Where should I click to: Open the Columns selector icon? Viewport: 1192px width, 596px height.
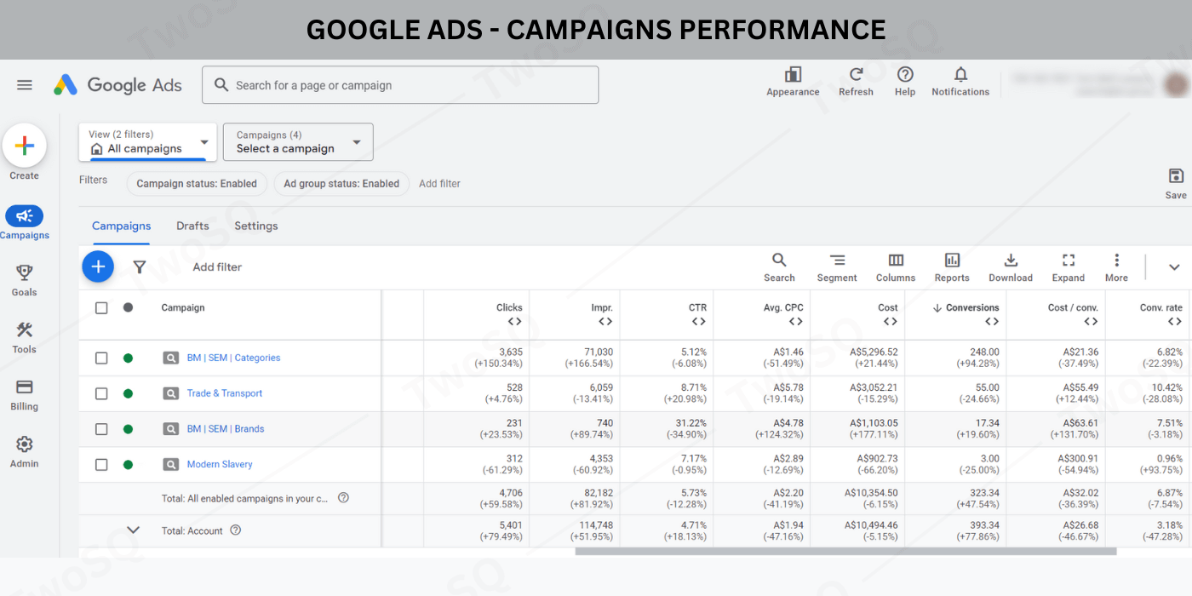pyautogui.click(x=896, y=261)
